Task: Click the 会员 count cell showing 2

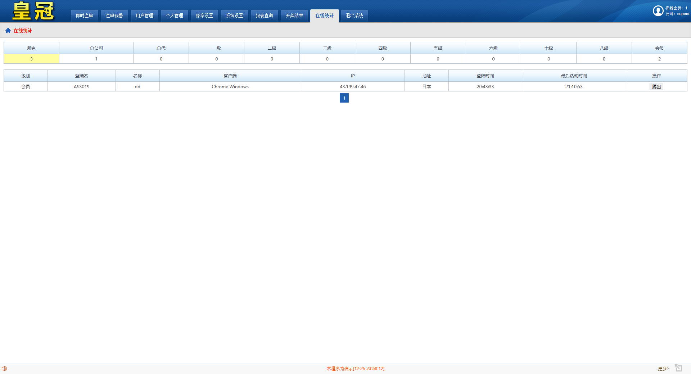Action: [x=659, y=59]
